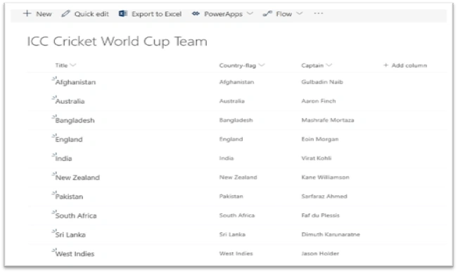
Task: Select the Gulbadin Naib captain cell
Action: pos(322,82)
